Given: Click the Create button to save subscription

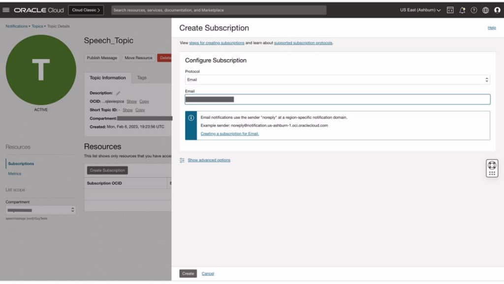Looking at the screenshot, I should coord(188,273).
